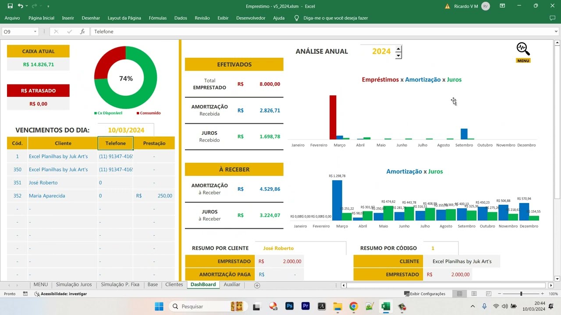This screenshot has width=561, height=315.
Task: Click the Insert Function fx icon
Action: point(82,31)
